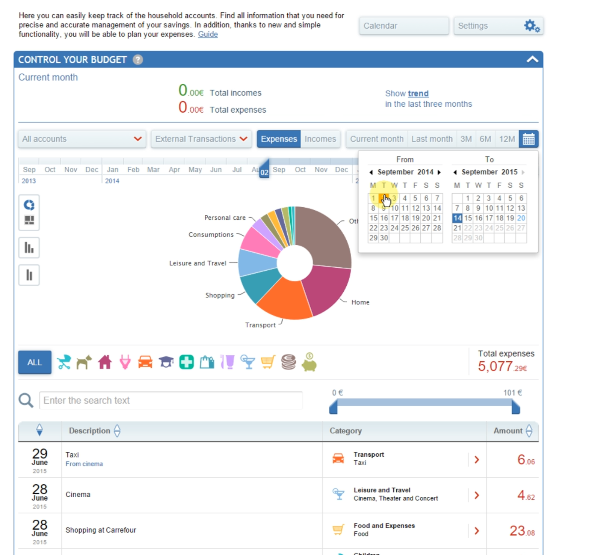
Task: Filter by the orange car Transport icon
Action: pos(145,362)
